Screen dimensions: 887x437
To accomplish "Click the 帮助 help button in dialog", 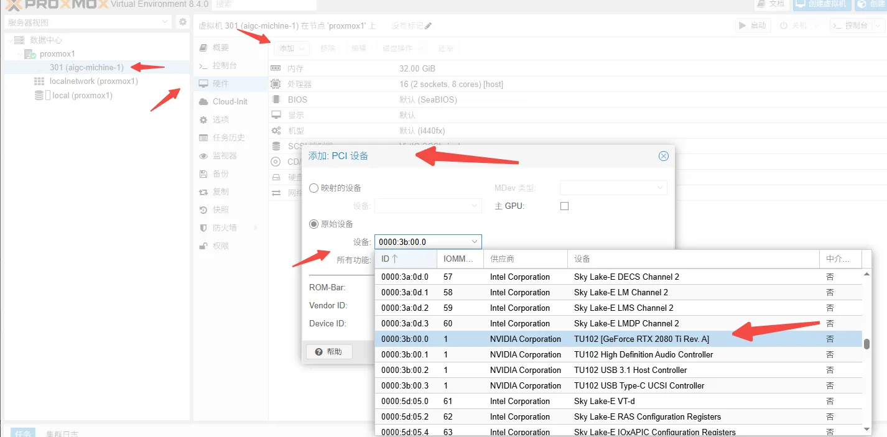I will coord(328,352).
